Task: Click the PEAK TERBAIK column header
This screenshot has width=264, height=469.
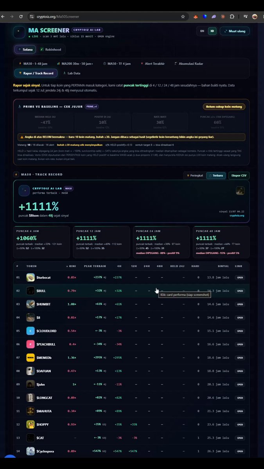Action: (x=95, y=266)
